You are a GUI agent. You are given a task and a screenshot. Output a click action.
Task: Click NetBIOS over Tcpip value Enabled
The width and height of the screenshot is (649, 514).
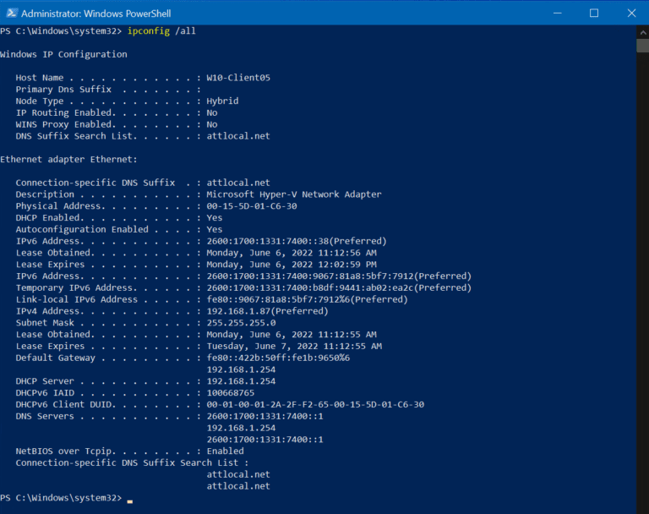click(x=225, y=451)
